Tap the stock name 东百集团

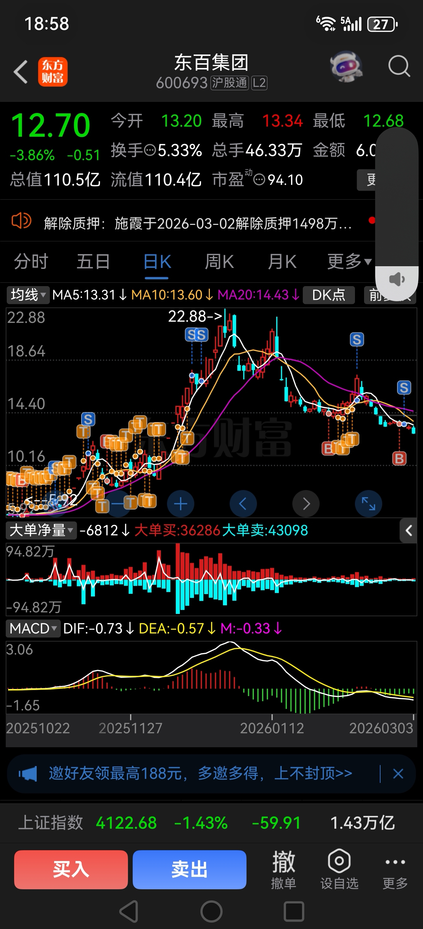211,62
